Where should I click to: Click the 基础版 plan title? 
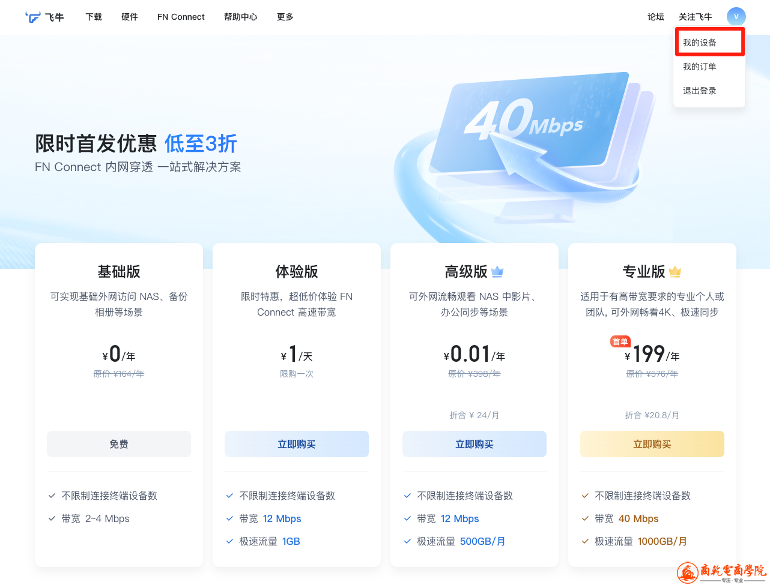(x=119, y=272)
